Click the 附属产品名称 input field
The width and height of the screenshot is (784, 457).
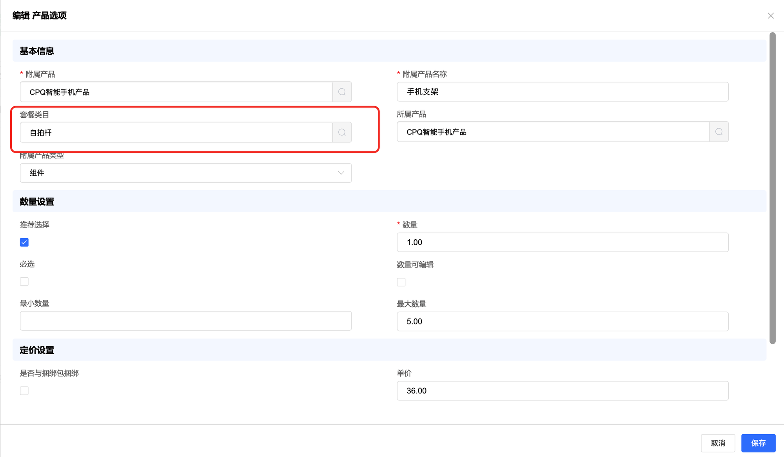(x=562, y=92)
